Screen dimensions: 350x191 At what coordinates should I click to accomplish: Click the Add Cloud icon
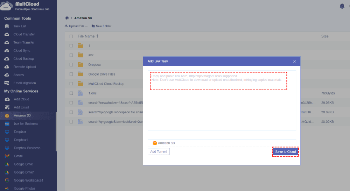7,99
